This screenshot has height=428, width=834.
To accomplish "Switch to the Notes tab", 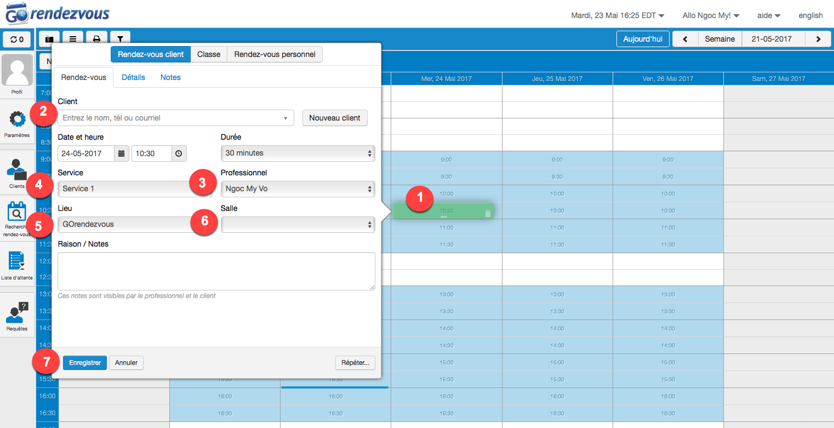I will [170, 77].
